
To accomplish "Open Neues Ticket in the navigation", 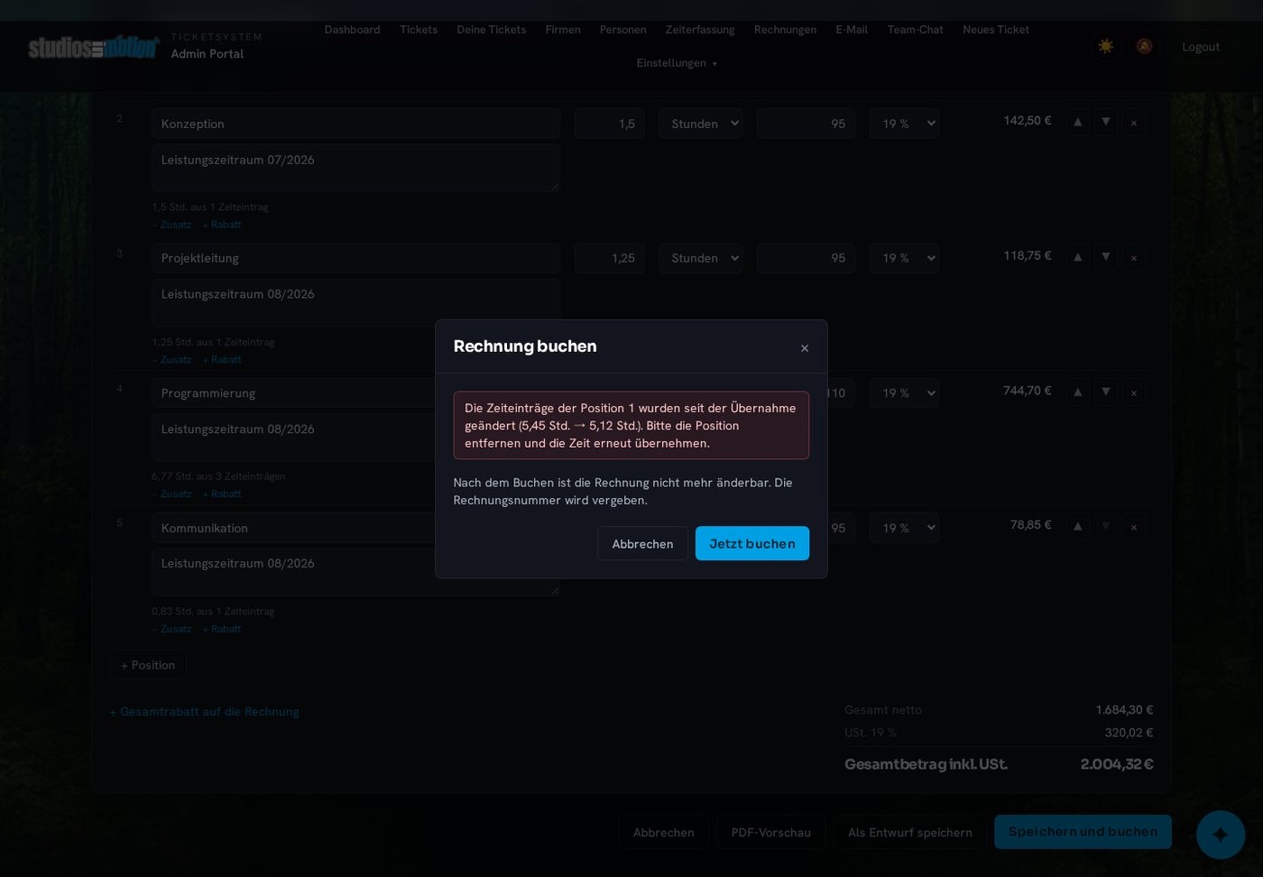I will pos(996,30).
